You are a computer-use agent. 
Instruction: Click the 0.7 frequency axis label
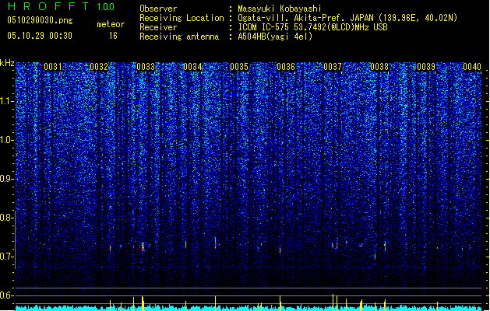tap(7, 257)
